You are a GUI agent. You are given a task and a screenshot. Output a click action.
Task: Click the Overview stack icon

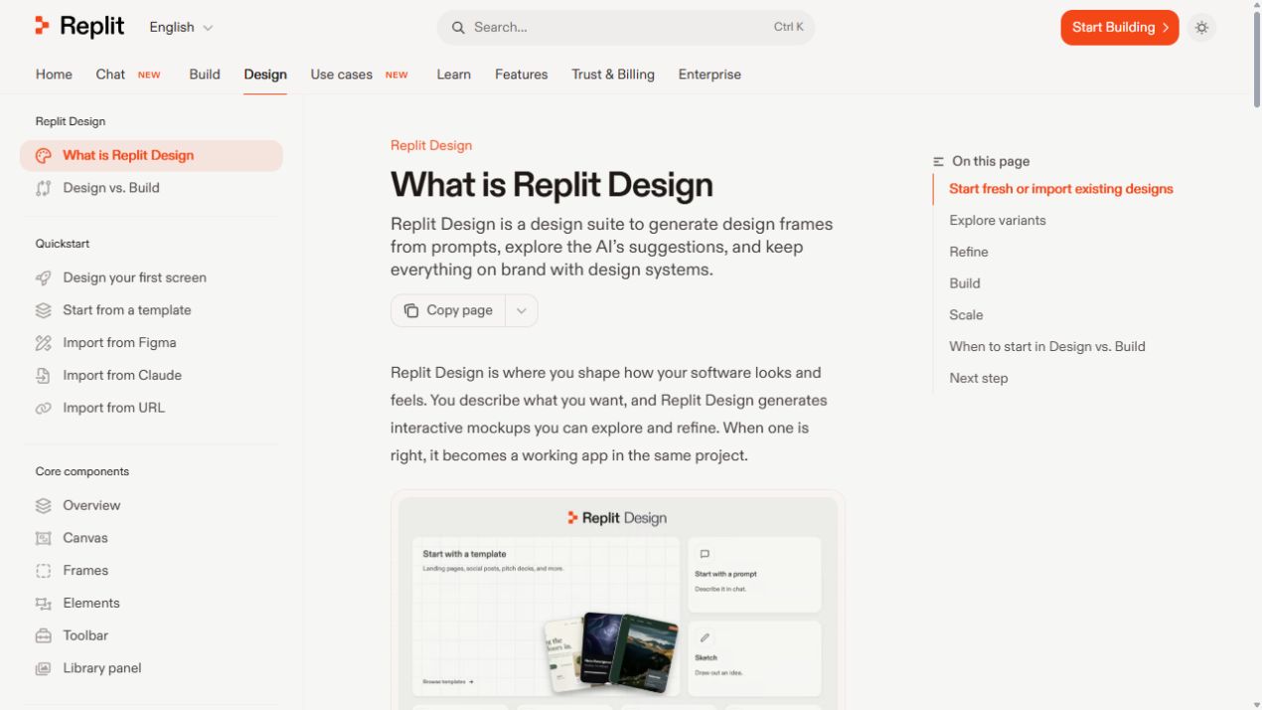pos(43,506)
